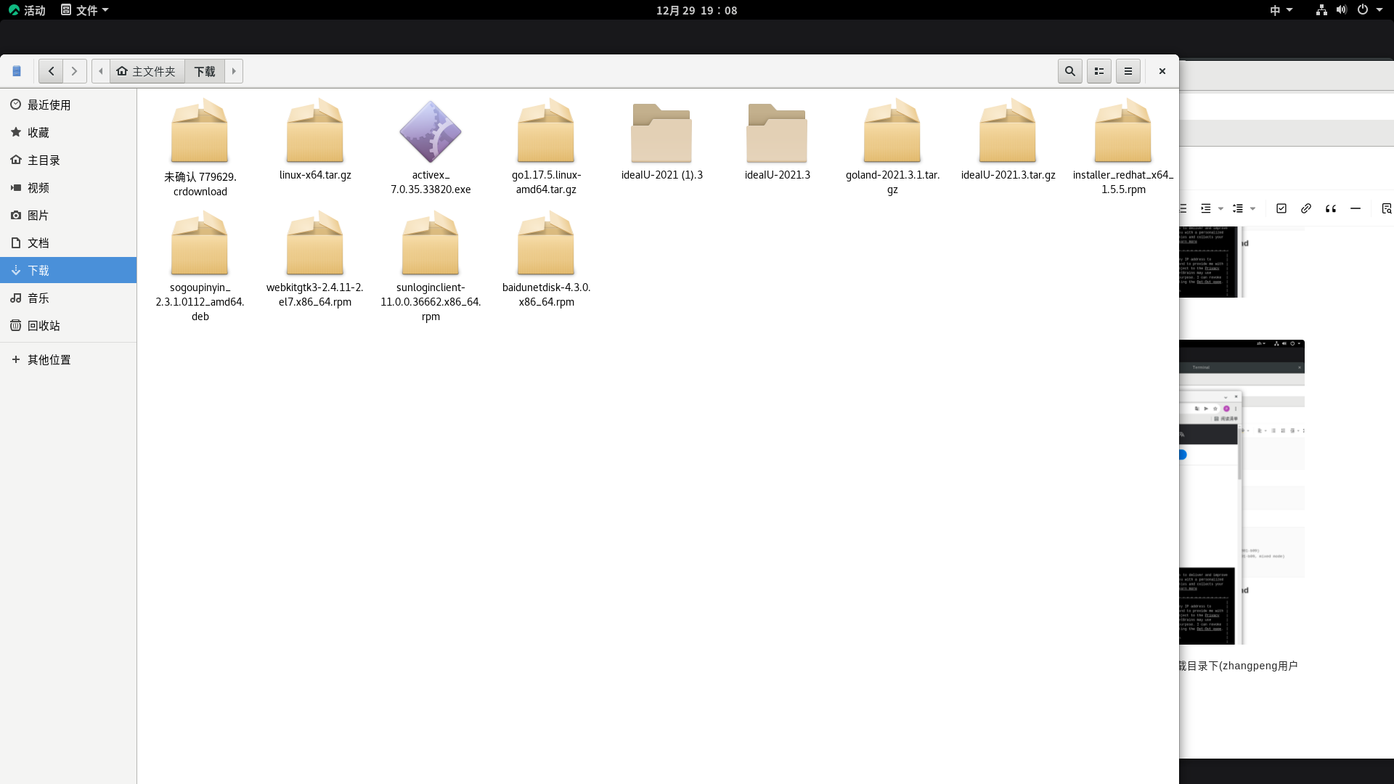Close the Files window
This screenshot has width=1394, height=784.
(x=1162, y=71)
